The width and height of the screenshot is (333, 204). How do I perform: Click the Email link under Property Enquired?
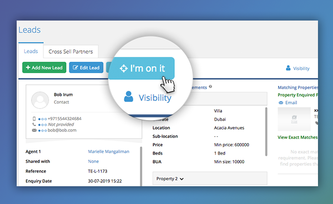tap(291, 103)
